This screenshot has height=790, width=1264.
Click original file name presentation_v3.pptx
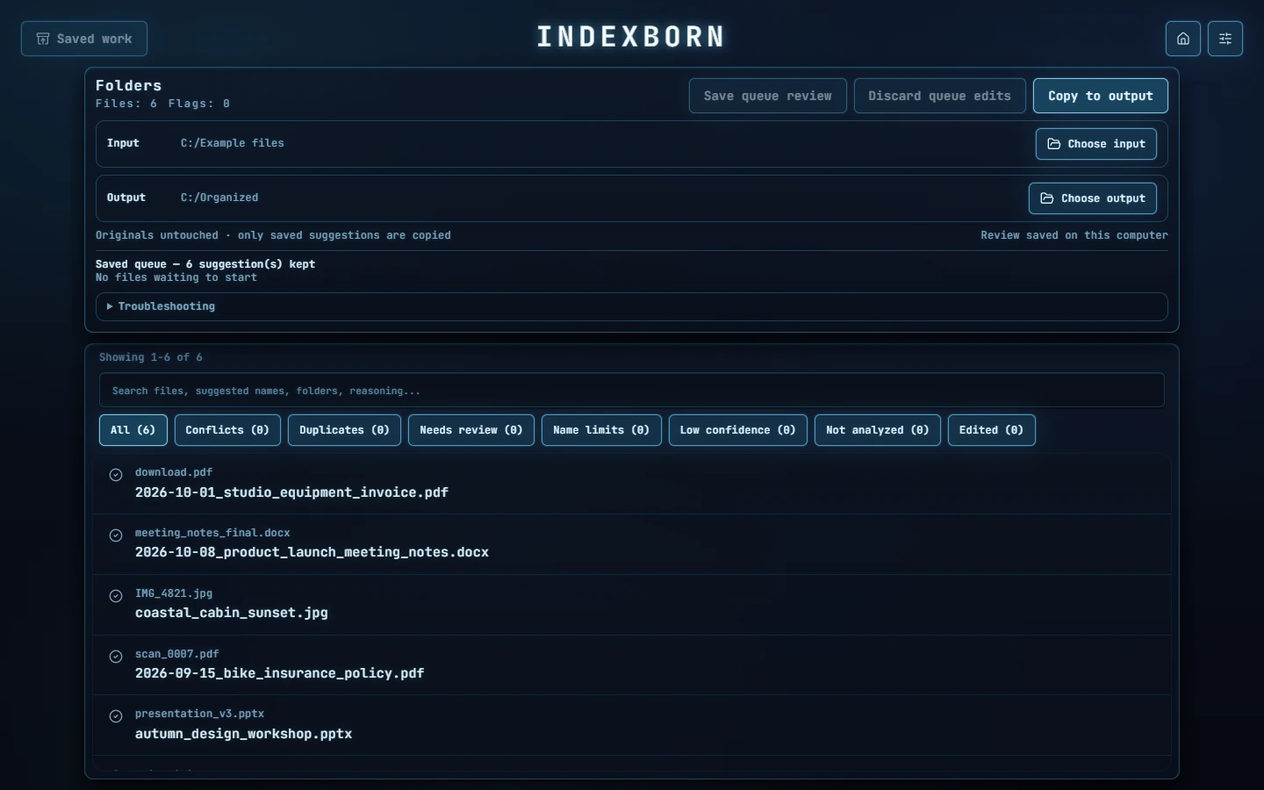(x=199, y=714)
